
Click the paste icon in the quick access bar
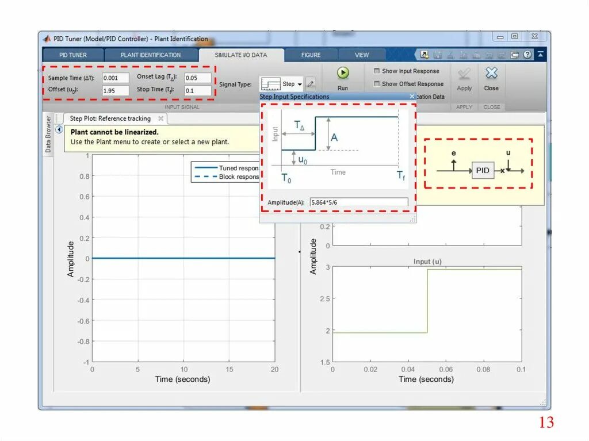(x=476, y=55)
